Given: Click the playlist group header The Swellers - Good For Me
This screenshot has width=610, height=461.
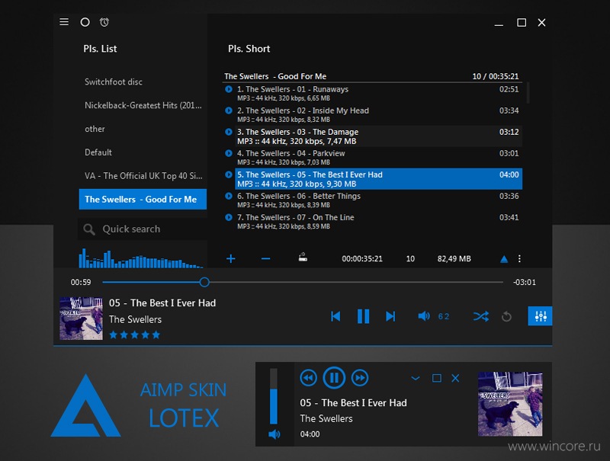Looking at the screenshot, I should tap(371, 76).
